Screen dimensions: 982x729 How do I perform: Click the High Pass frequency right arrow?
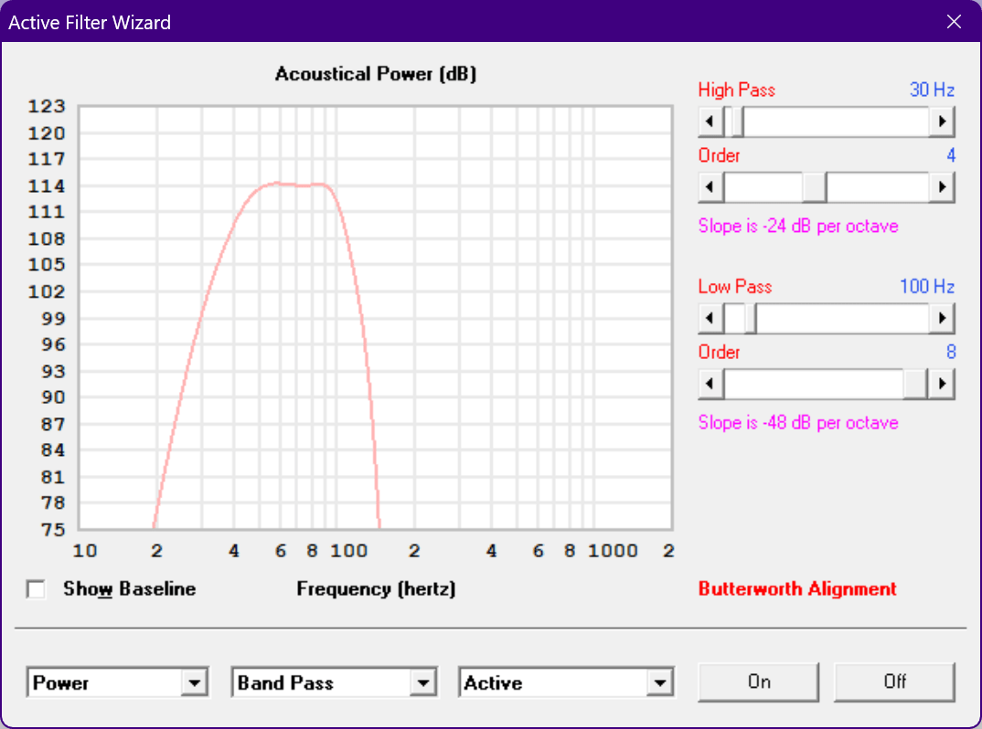(x=942, y=121)
